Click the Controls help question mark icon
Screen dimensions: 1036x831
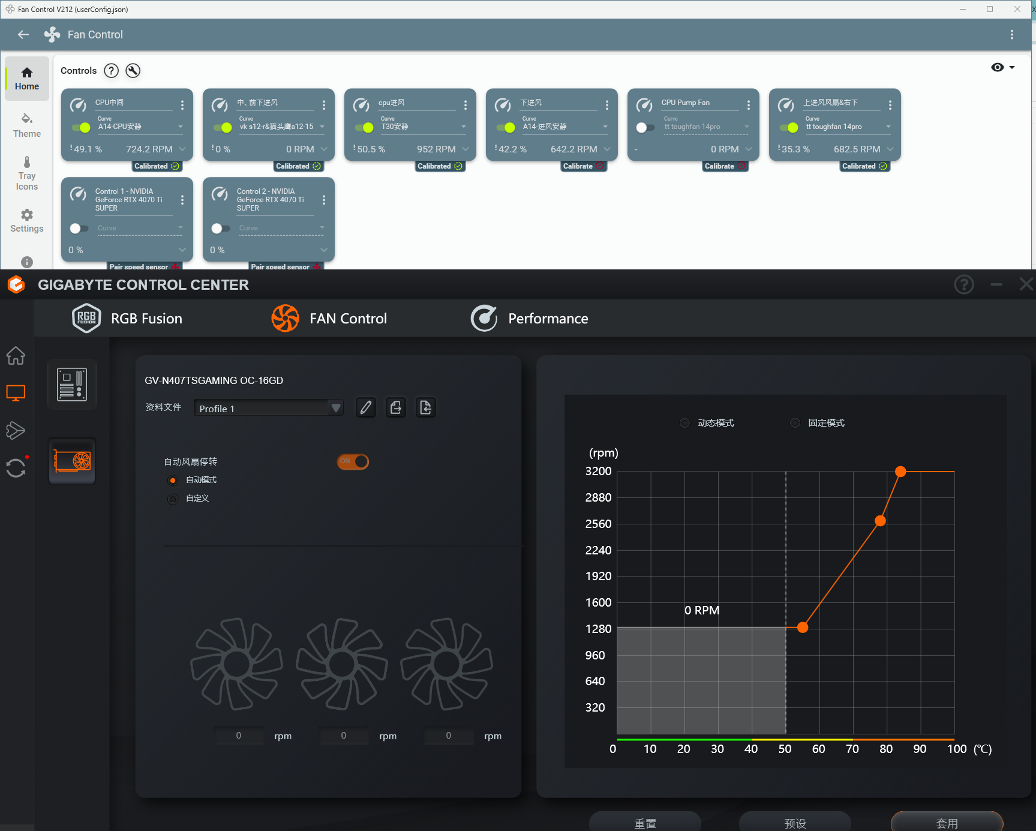111,71
